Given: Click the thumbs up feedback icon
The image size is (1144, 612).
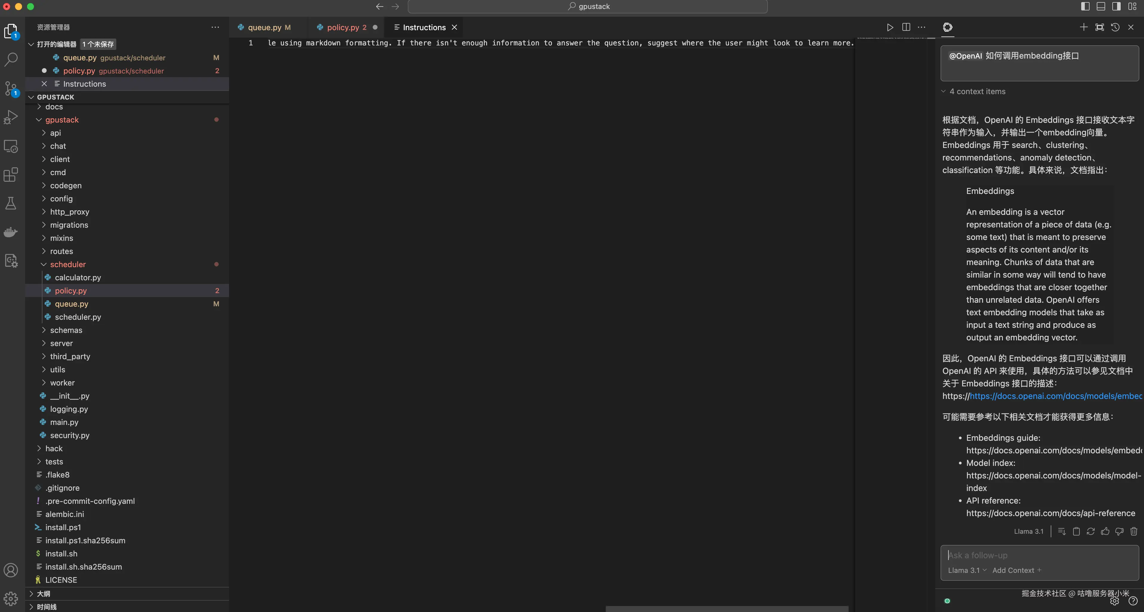Looking at the screenshot, I should [x=1105, y=531].
